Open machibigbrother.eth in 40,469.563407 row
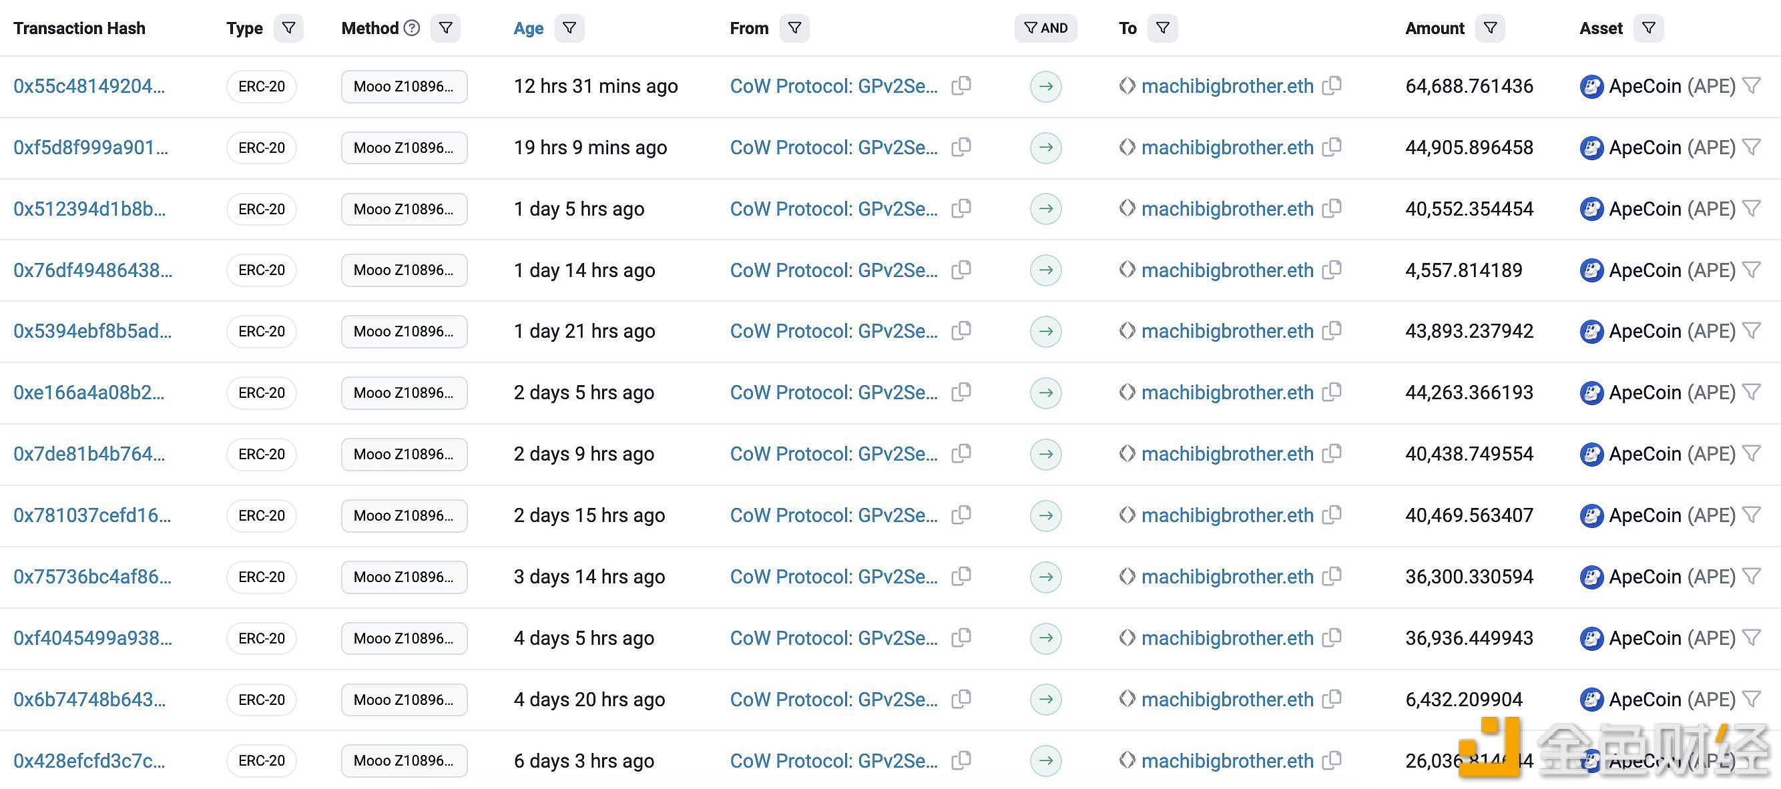 click(x=1227, y=516)
